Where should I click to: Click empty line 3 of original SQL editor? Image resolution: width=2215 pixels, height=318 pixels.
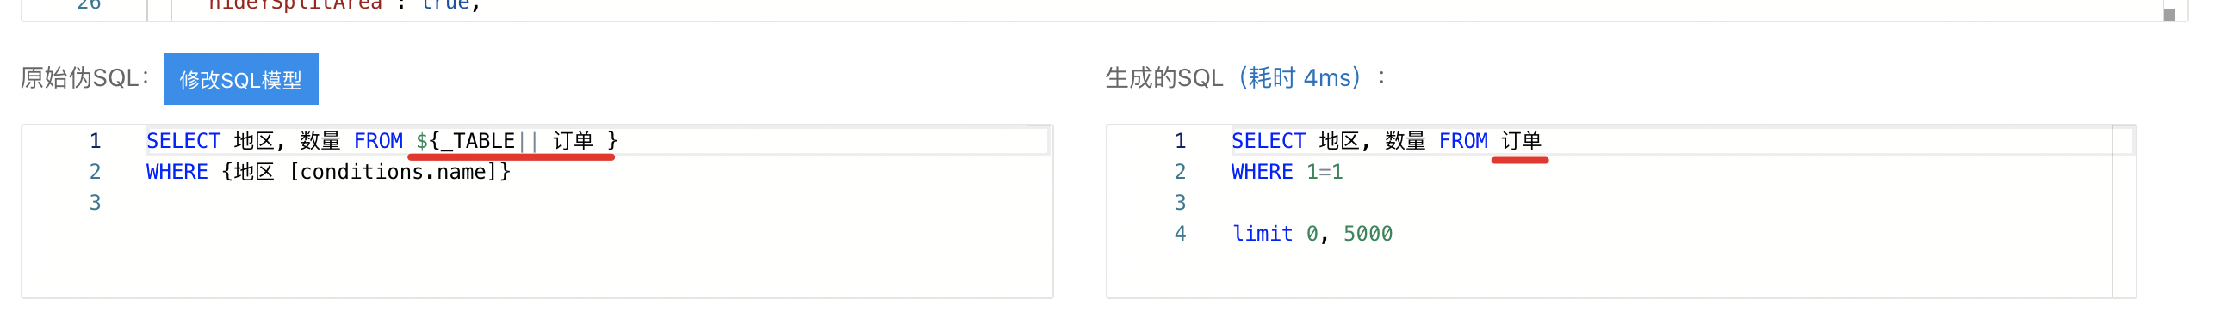(586, 203)
